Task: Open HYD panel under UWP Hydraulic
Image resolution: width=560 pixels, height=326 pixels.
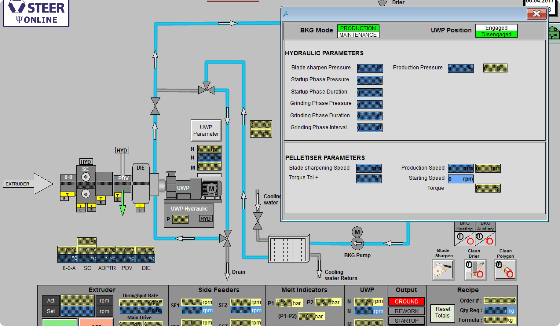Action: (x=205, y=219)
